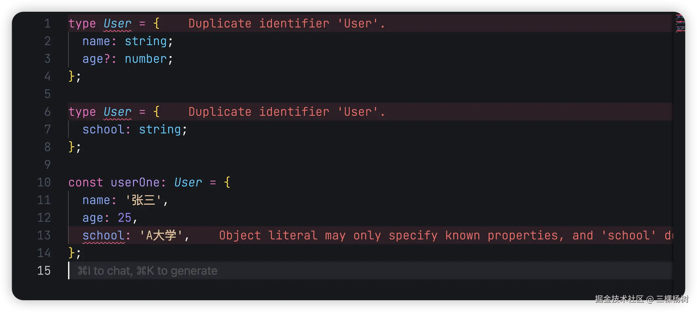Click the 'age?' property on line 3
Image resolution: width=697 pixels, height=312 pixels.
[96, 59]
